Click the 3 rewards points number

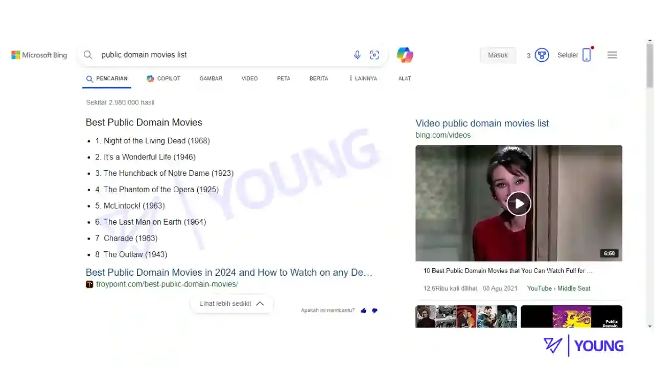[529, 56]
